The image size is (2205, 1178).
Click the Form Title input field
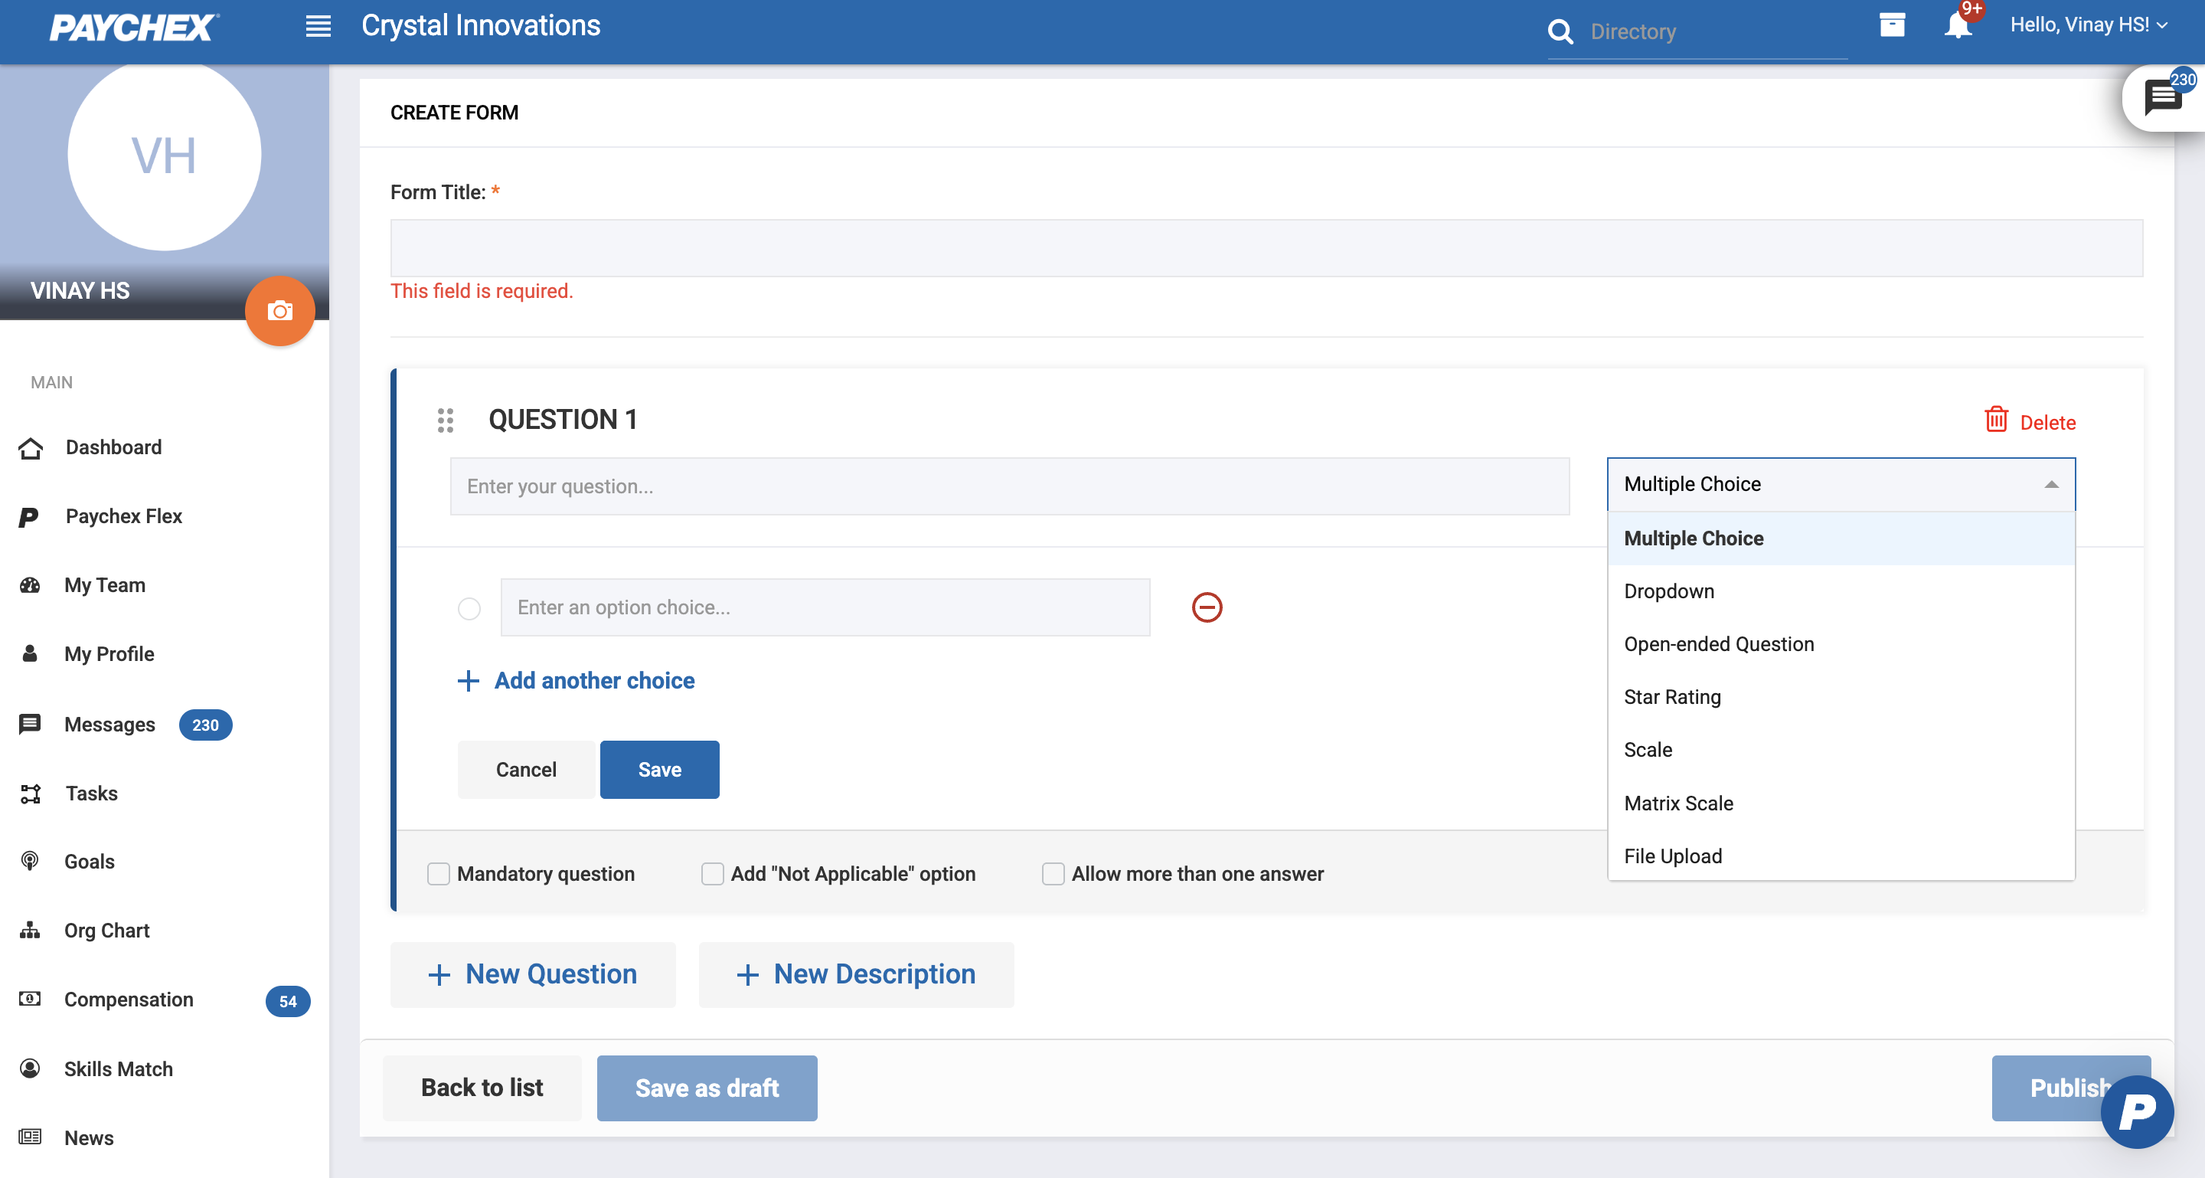1266,248
